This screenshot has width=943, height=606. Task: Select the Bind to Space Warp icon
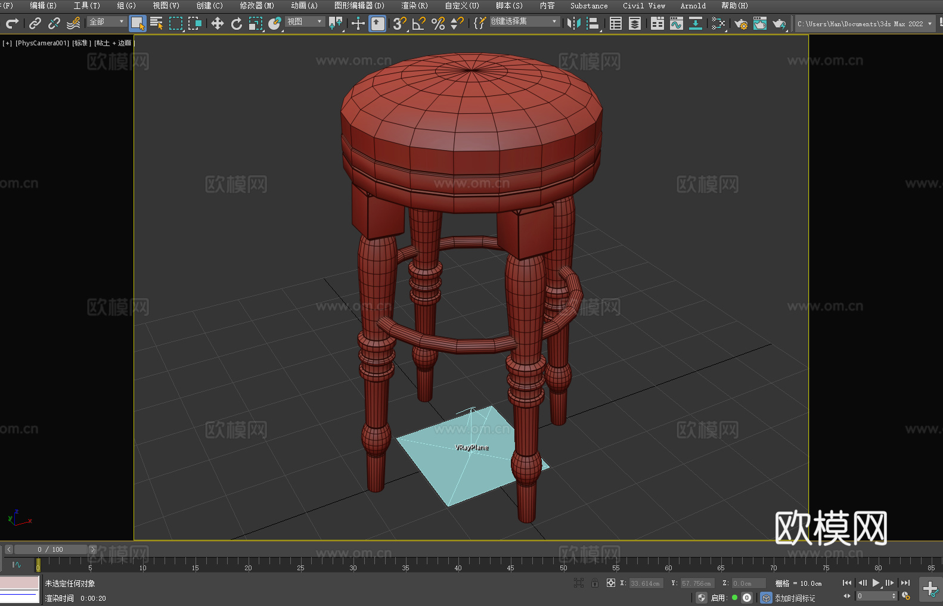[x=73, y=23]
